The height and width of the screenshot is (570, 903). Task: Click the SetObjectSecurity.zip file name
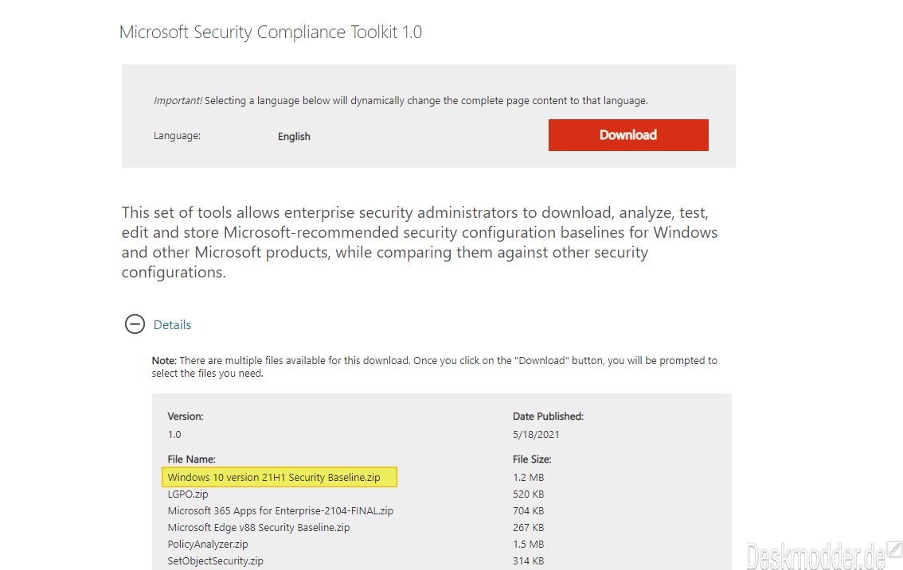215,560
